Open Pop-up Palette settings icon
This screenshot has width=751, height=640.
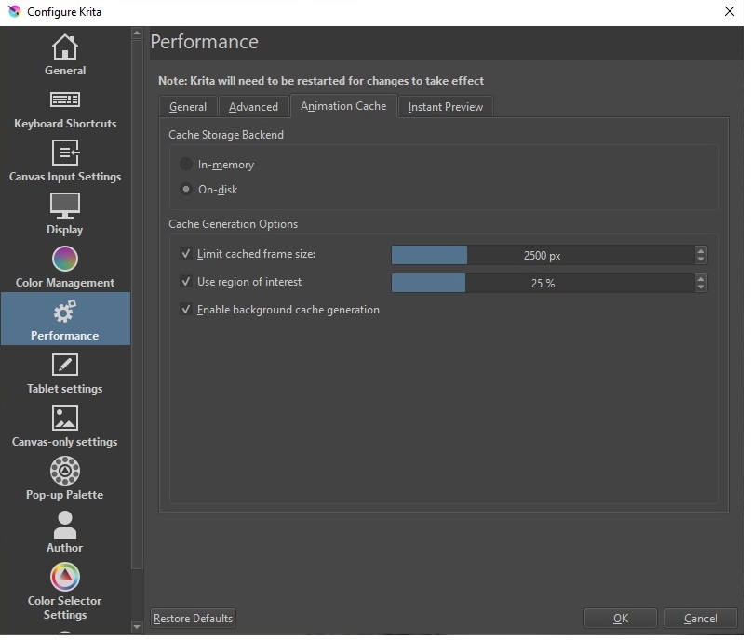[x=64, y=471]
